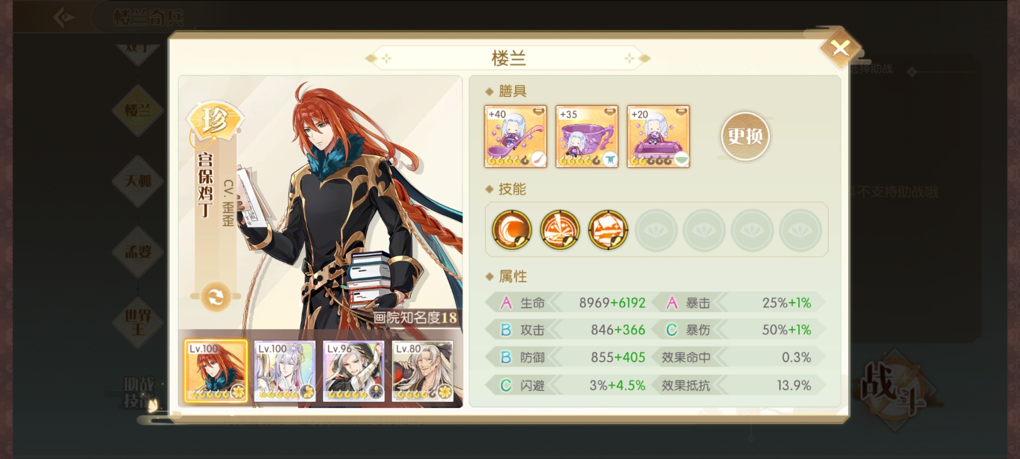
Task: Tap the first crescent skill icon
Action: 512,229
